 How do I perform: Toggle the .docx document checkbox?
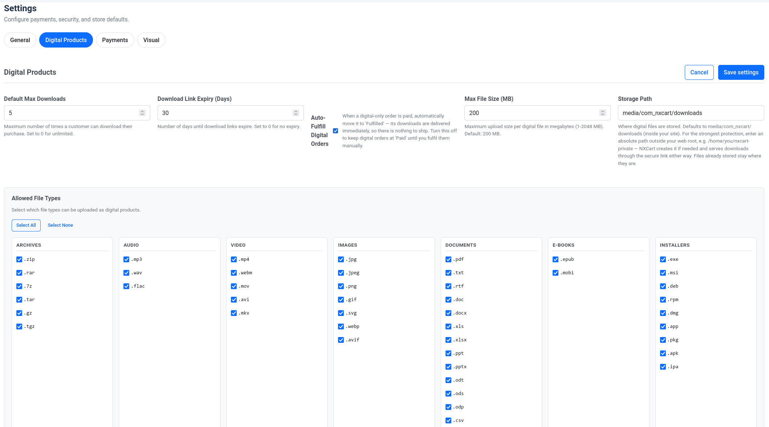coord(448,313)
